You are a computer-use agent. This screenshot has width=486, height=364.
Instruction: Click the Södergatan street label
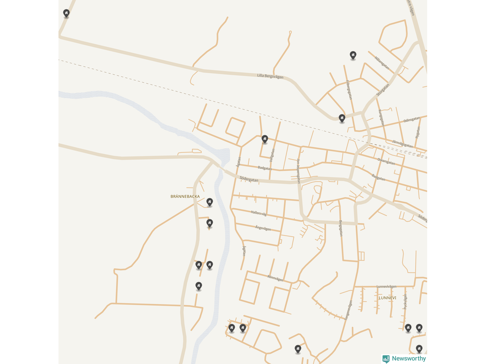pos(249,179)
